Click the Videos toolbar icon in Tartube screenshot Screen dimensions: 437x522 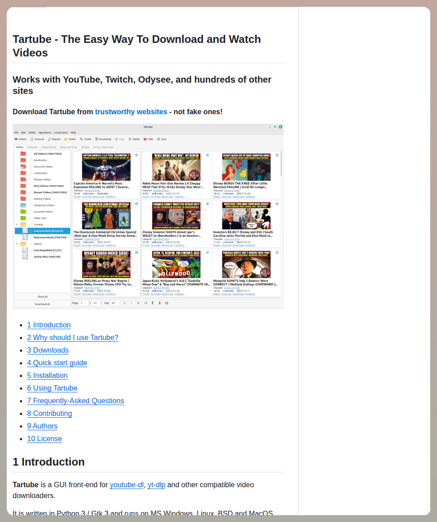[16, 139]
